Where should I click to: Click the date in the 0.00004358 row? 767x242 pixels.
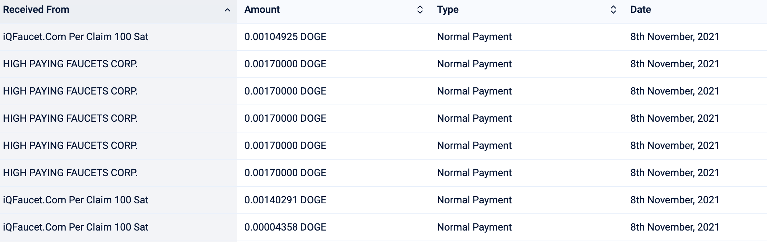point(674,227)
